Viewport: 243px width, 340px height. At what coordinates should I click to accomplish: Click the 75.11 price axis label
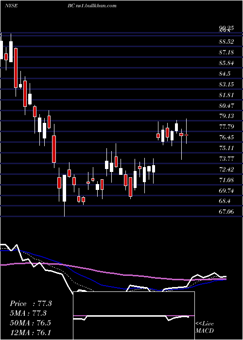click(226, 148)
